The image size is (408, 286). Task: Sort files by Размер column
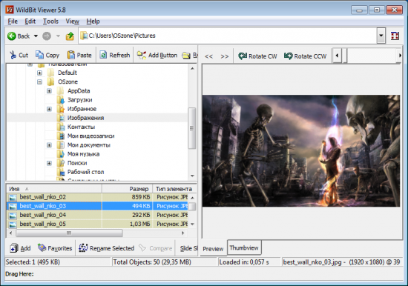click(x=128, y=189)
